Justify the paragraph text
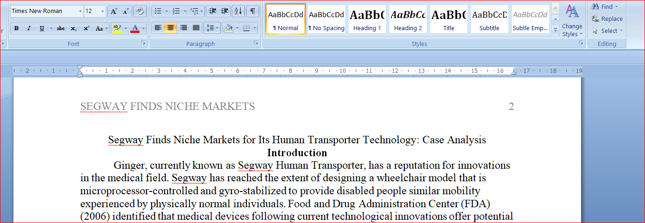 196,28
